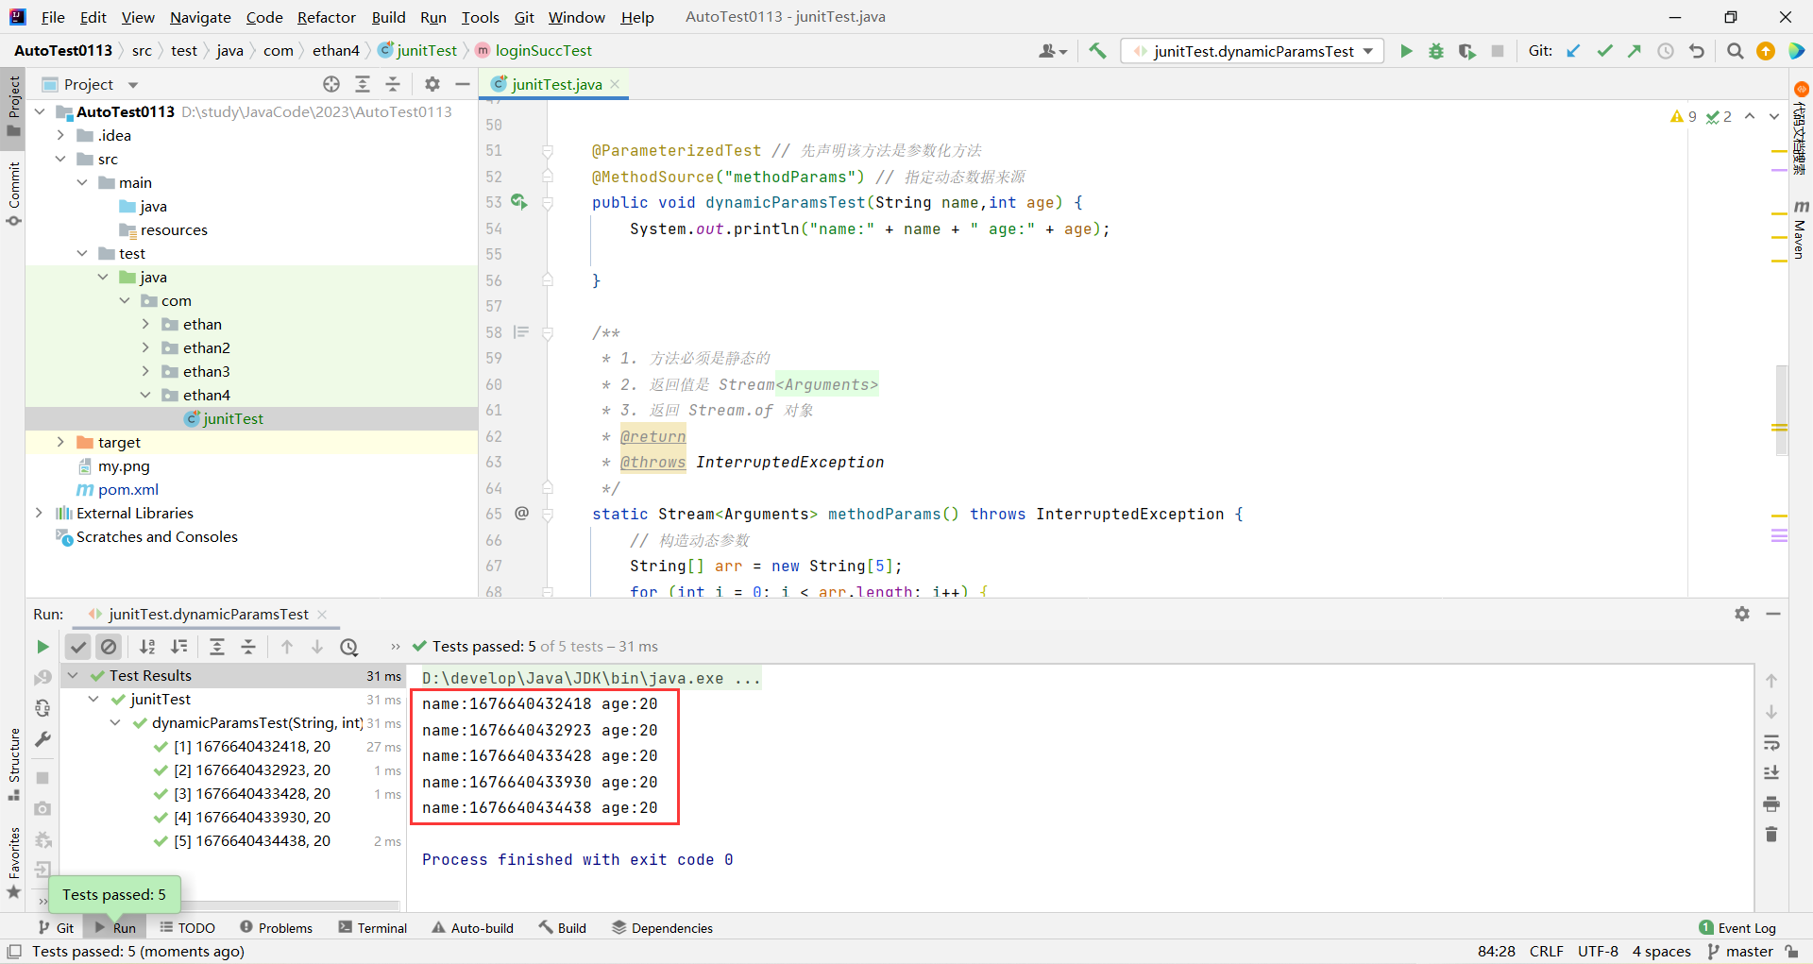Sort test results alphabetically
Screen dimensions: 1813x964
pyautogui.click(x=147, y=647)
